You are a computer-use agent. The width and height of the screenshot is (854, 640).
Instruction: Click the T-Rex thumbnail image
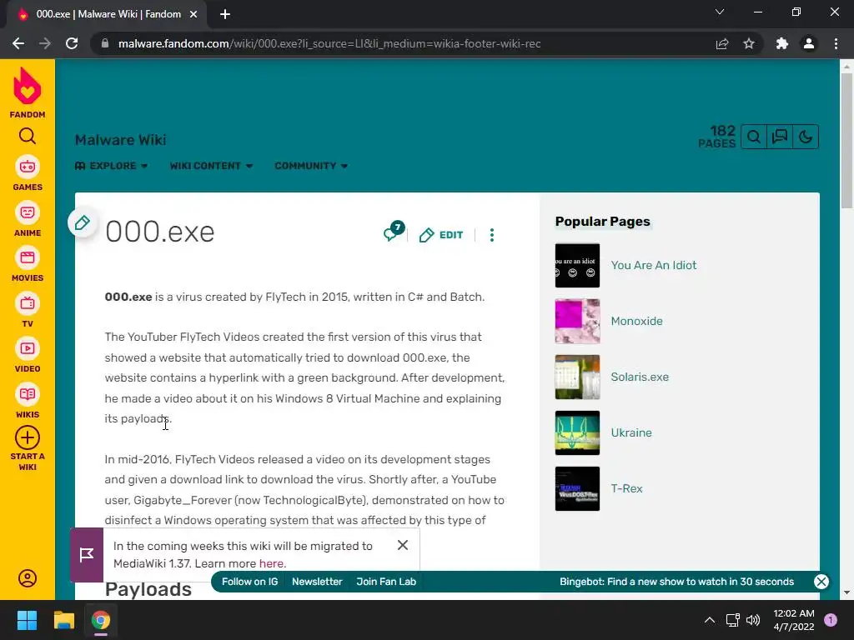[x=577, y=488]
